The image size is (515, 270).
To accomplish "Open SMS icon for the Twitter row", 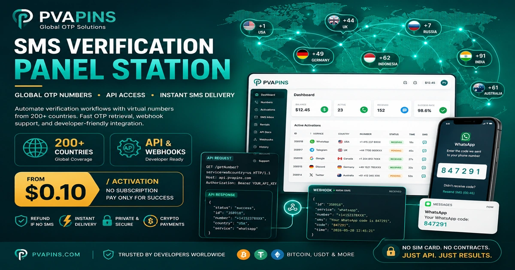I will coord(424,176).
